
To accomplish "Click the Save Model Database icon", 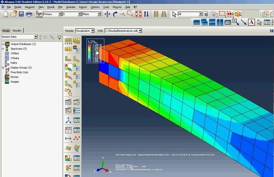I will (x=21, y=14).
